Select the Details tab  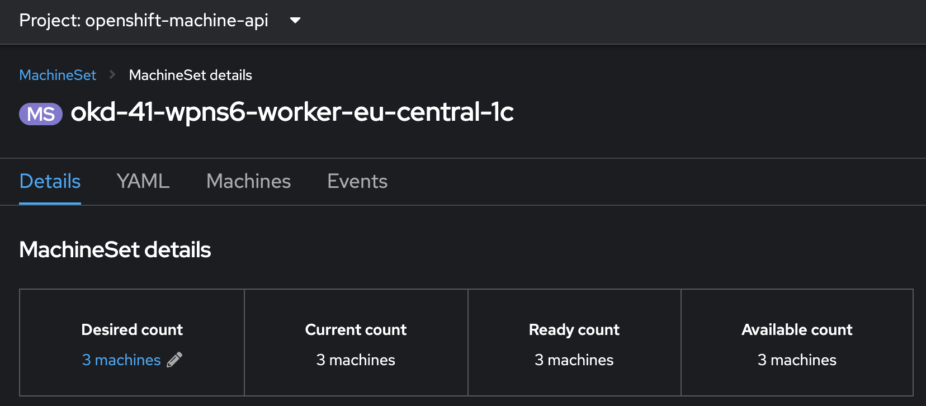click(50, 181)
